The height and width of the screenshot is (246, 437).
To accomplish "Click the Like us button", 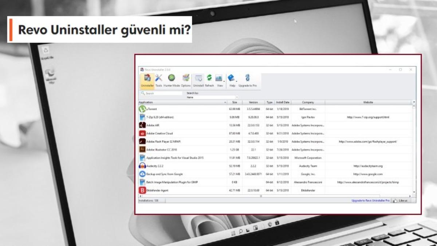I will click(x=401, y=200).
